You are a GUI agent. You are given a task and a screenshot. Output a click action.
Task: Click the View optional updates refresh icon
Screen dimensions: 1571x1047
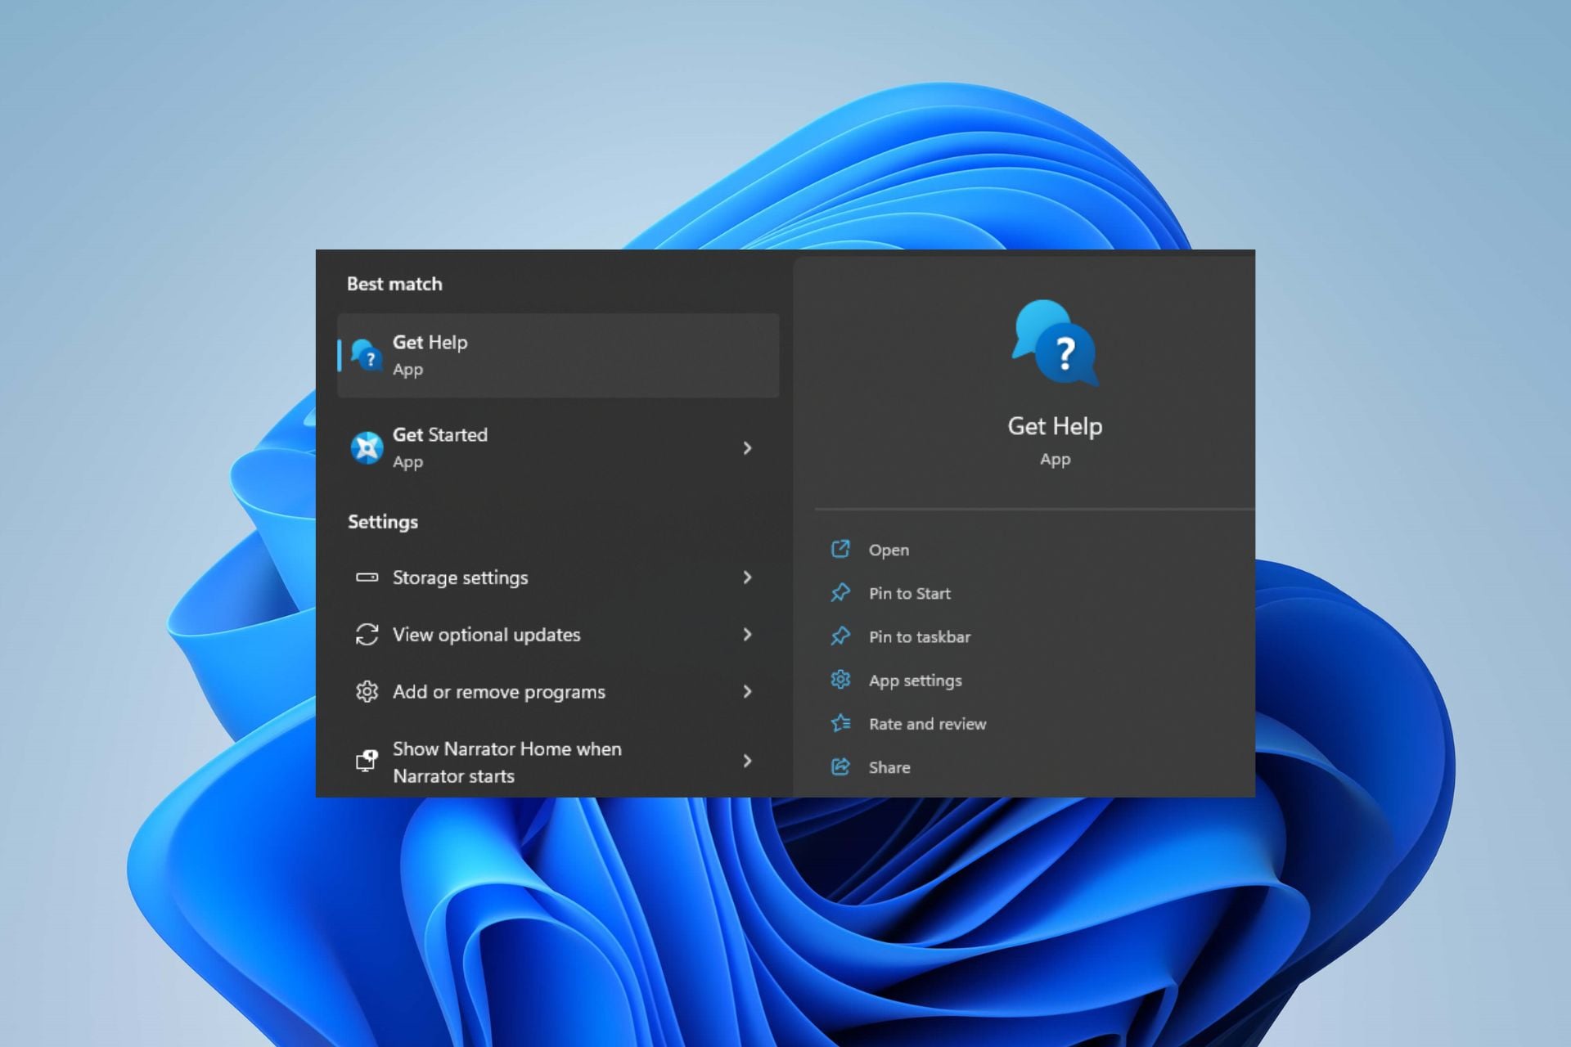pyautogui.click(x=367, y=635)
